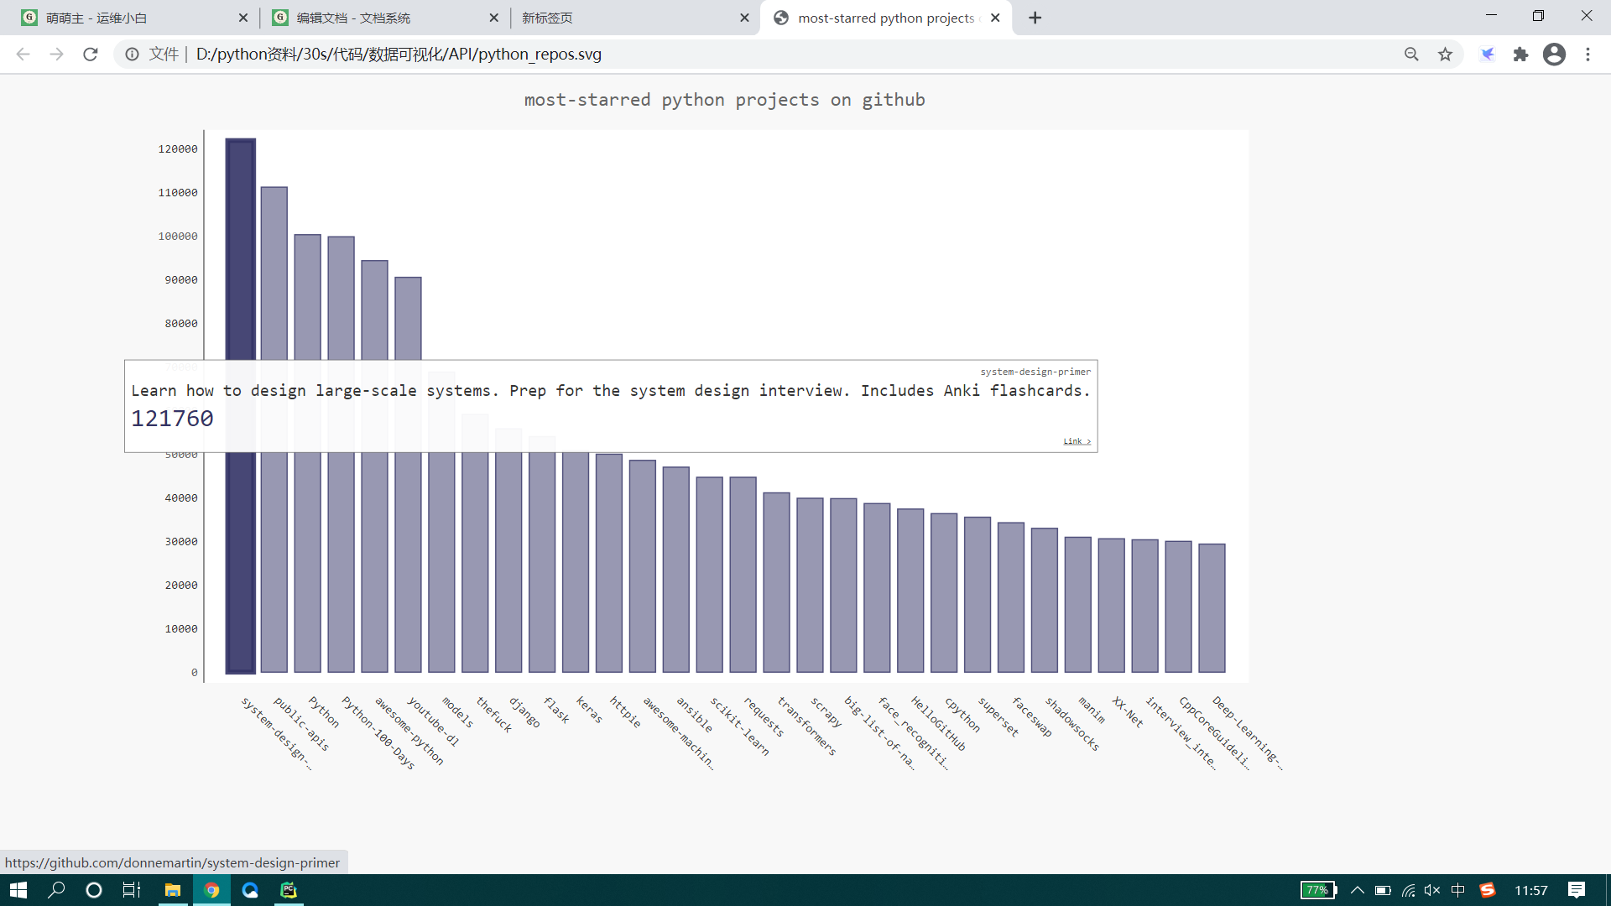Viewport: 1611px width, 906px height.
Task: Click the ansible bar in chart
Action: (x=676, y=570)
